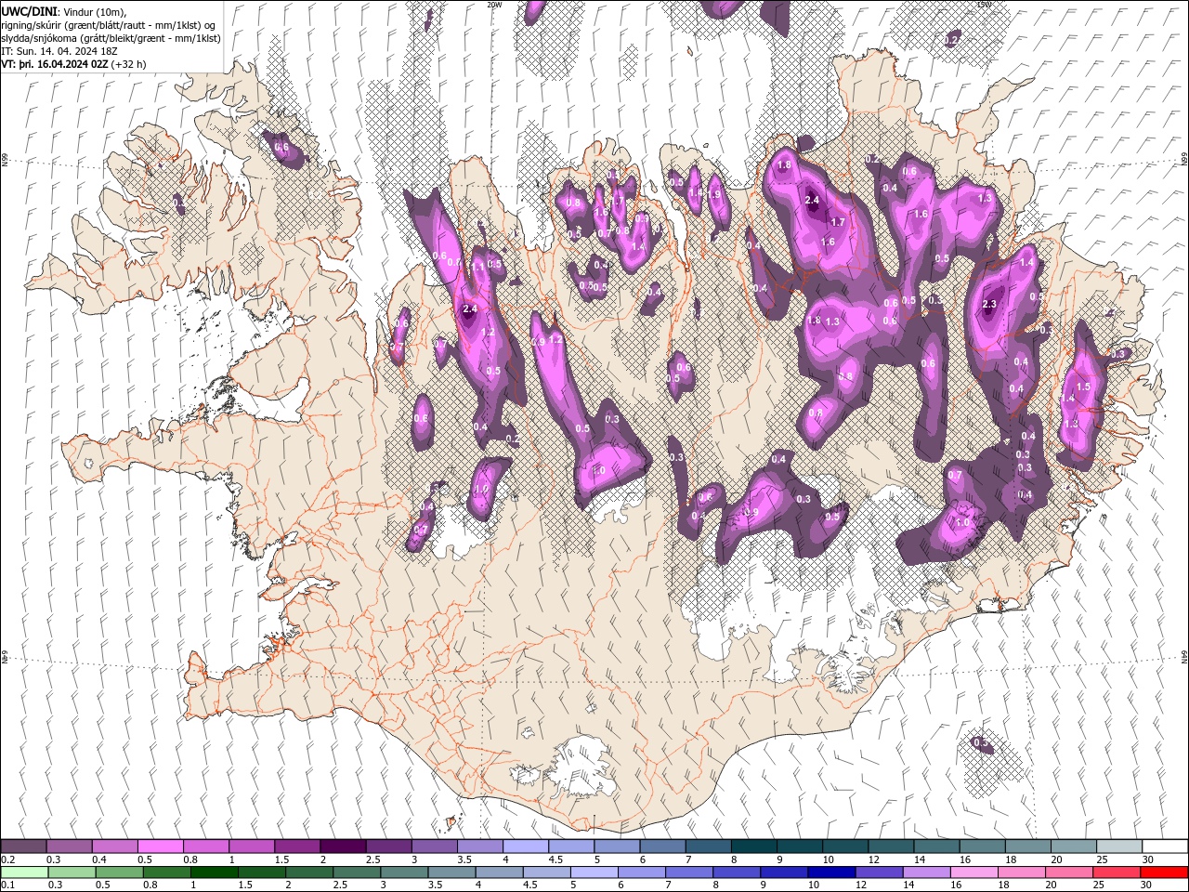The image size is (1189, 892).
Task: Click the '0.8' label on snow scale
Action: 190,859
